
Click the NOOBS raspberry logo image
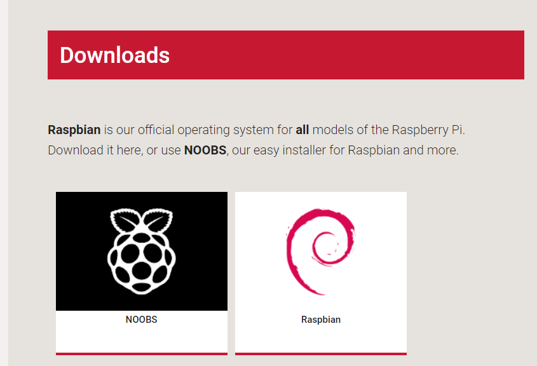point(142,251)
